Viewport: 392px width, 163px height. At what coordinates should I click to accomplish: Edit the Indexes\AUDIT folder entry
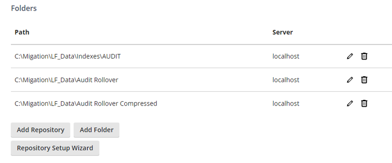[x=350, y=56]
